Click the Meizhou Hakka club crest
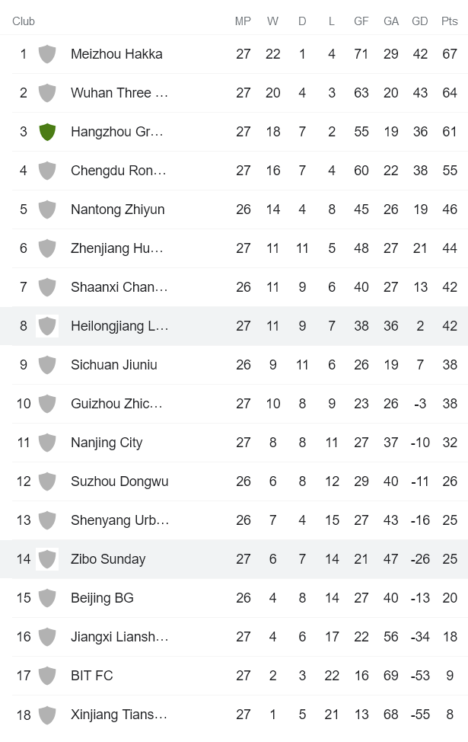468x742 pixels. click(x=47, y=53)
